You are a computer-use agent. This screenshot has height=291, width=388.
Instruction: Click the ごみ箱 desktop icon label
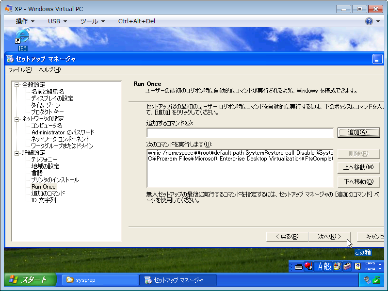pos(363,252)
